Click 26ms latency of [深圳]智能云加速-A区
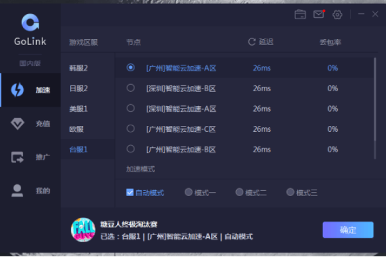Screen dimensions: 386x257 [x=262, y=109]
